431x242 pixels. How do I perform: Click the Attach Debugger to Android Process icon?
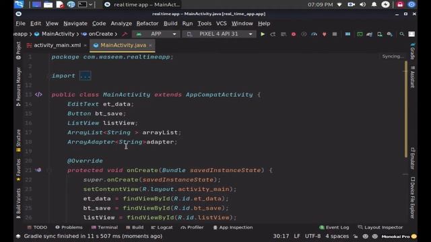pyautogui.click(x=304, y=34)
